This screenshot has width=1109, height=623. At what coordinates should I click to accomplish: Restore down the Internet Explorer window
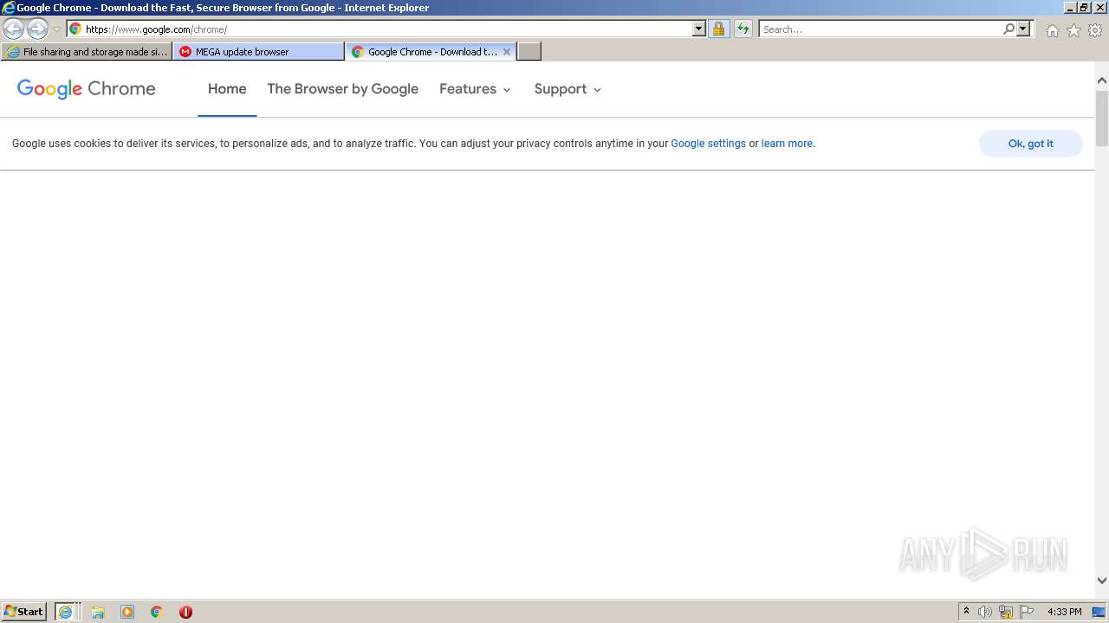[x=1085, y=8]
